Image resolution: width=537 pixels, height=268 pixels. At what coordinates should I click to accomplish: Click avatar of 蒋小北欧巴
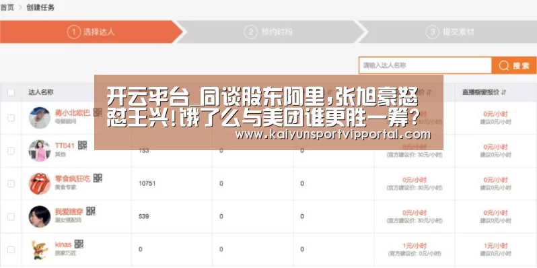[x=40, y=118]
